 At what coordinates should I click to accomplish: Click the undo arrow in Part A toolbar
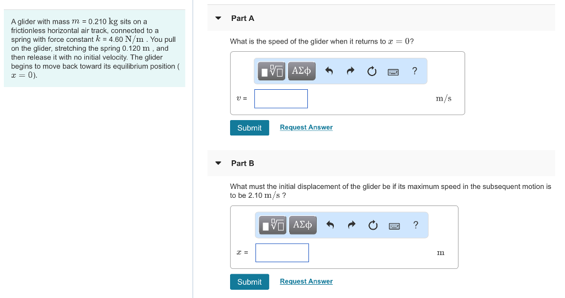[x=329, y=71]
